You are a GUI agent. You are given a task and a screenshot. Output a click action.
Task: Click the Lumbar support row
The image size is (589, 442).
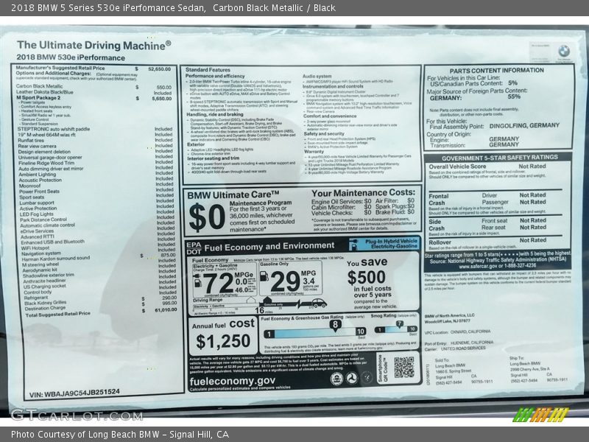tap(96, 203)
